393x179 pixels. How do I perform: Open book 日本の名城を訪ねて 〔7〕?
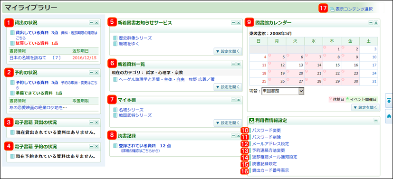pos(35,58)
